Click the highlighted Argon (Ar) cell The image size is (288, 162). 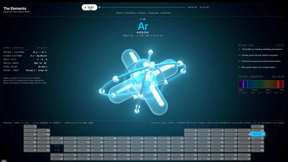258,134
